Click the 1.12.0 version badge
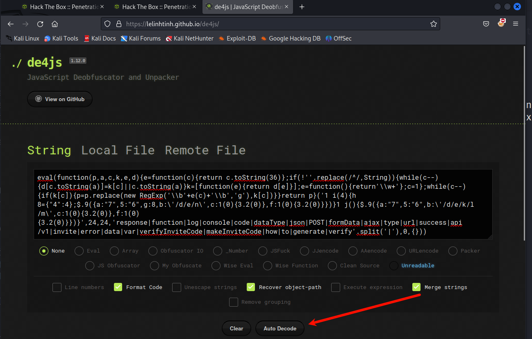The width and height of the screenshot is (532, 339). click(x=78, y=61)
